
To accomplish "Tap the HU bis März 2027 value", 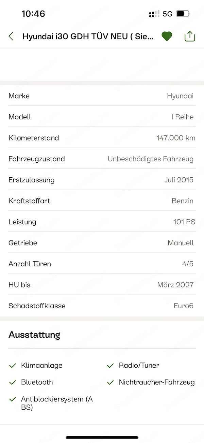I will coord(175,285).
